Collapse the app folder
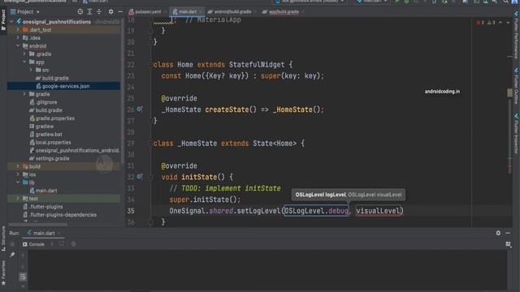This screenshot has height=292, width=520. tap(24, 62)
